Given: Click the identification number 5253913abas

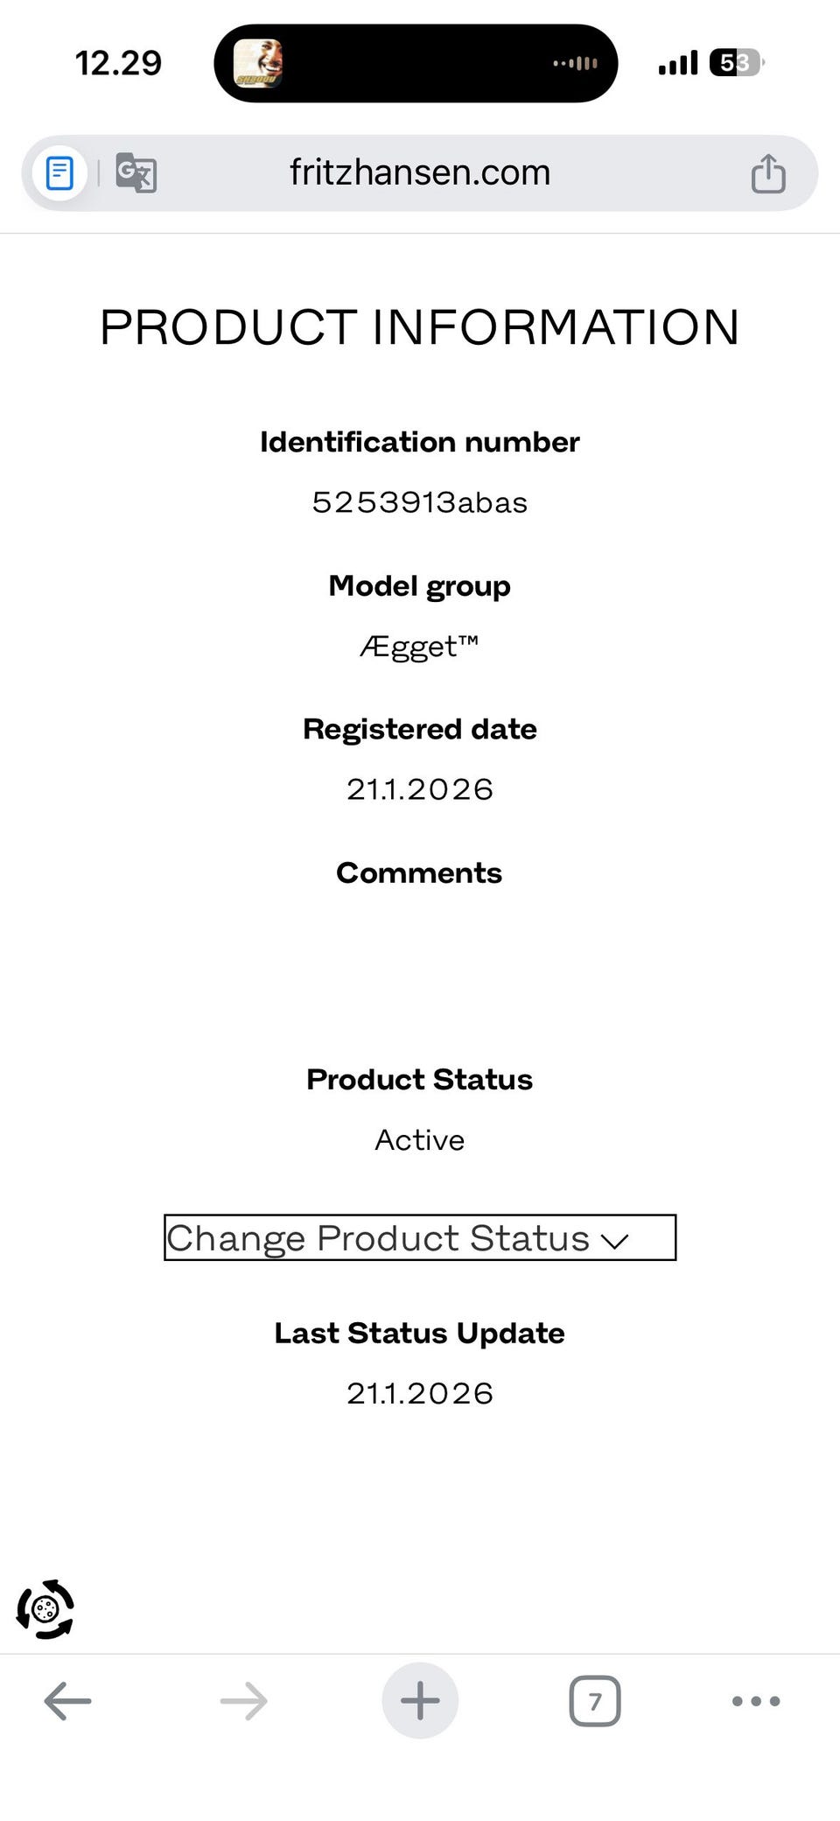Looking at the screenshot, I should (420, 502).
